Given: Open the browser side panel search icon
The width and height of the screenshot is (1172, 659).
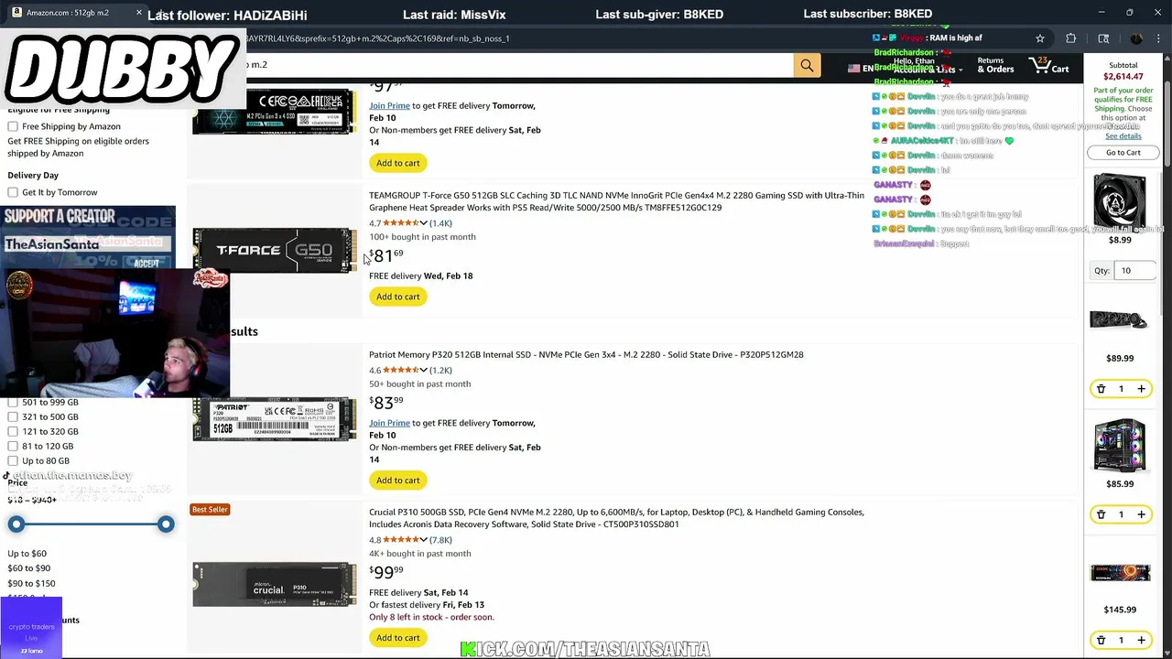Looking at the screenshot, I should [x=1103, y=38].
